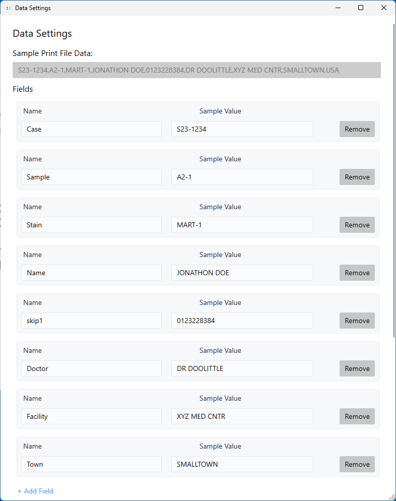
Task: Select the Facility name input
Action: [91, 416]
